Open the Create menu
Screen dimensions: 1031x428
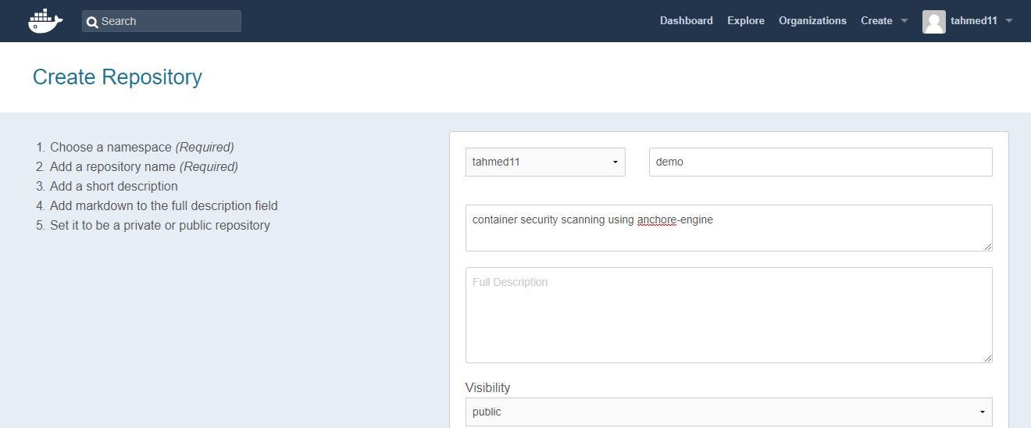pyautogui.click(x=876, y=21)
